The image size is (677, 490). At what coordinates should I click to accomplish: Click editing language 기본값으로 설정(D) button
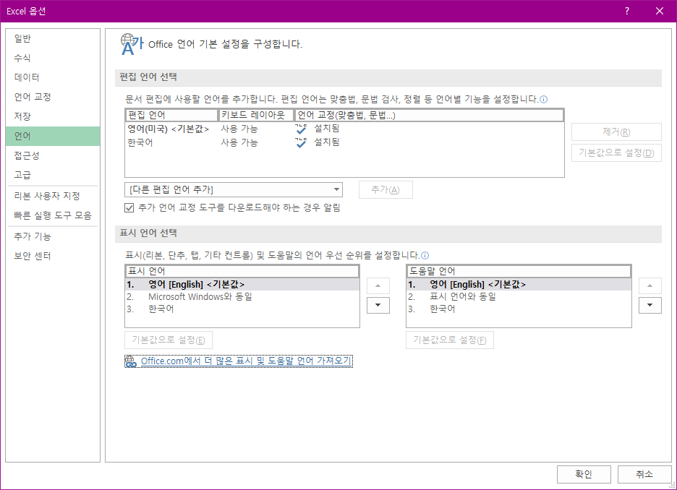click(616, 152)
